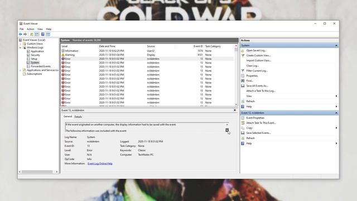
Task: Select the Information event row from User32
Action: point(147,51)
